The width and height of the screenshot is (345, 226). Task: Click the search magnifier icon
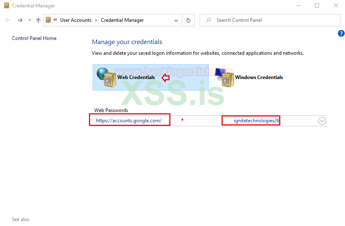pos(208,20)
